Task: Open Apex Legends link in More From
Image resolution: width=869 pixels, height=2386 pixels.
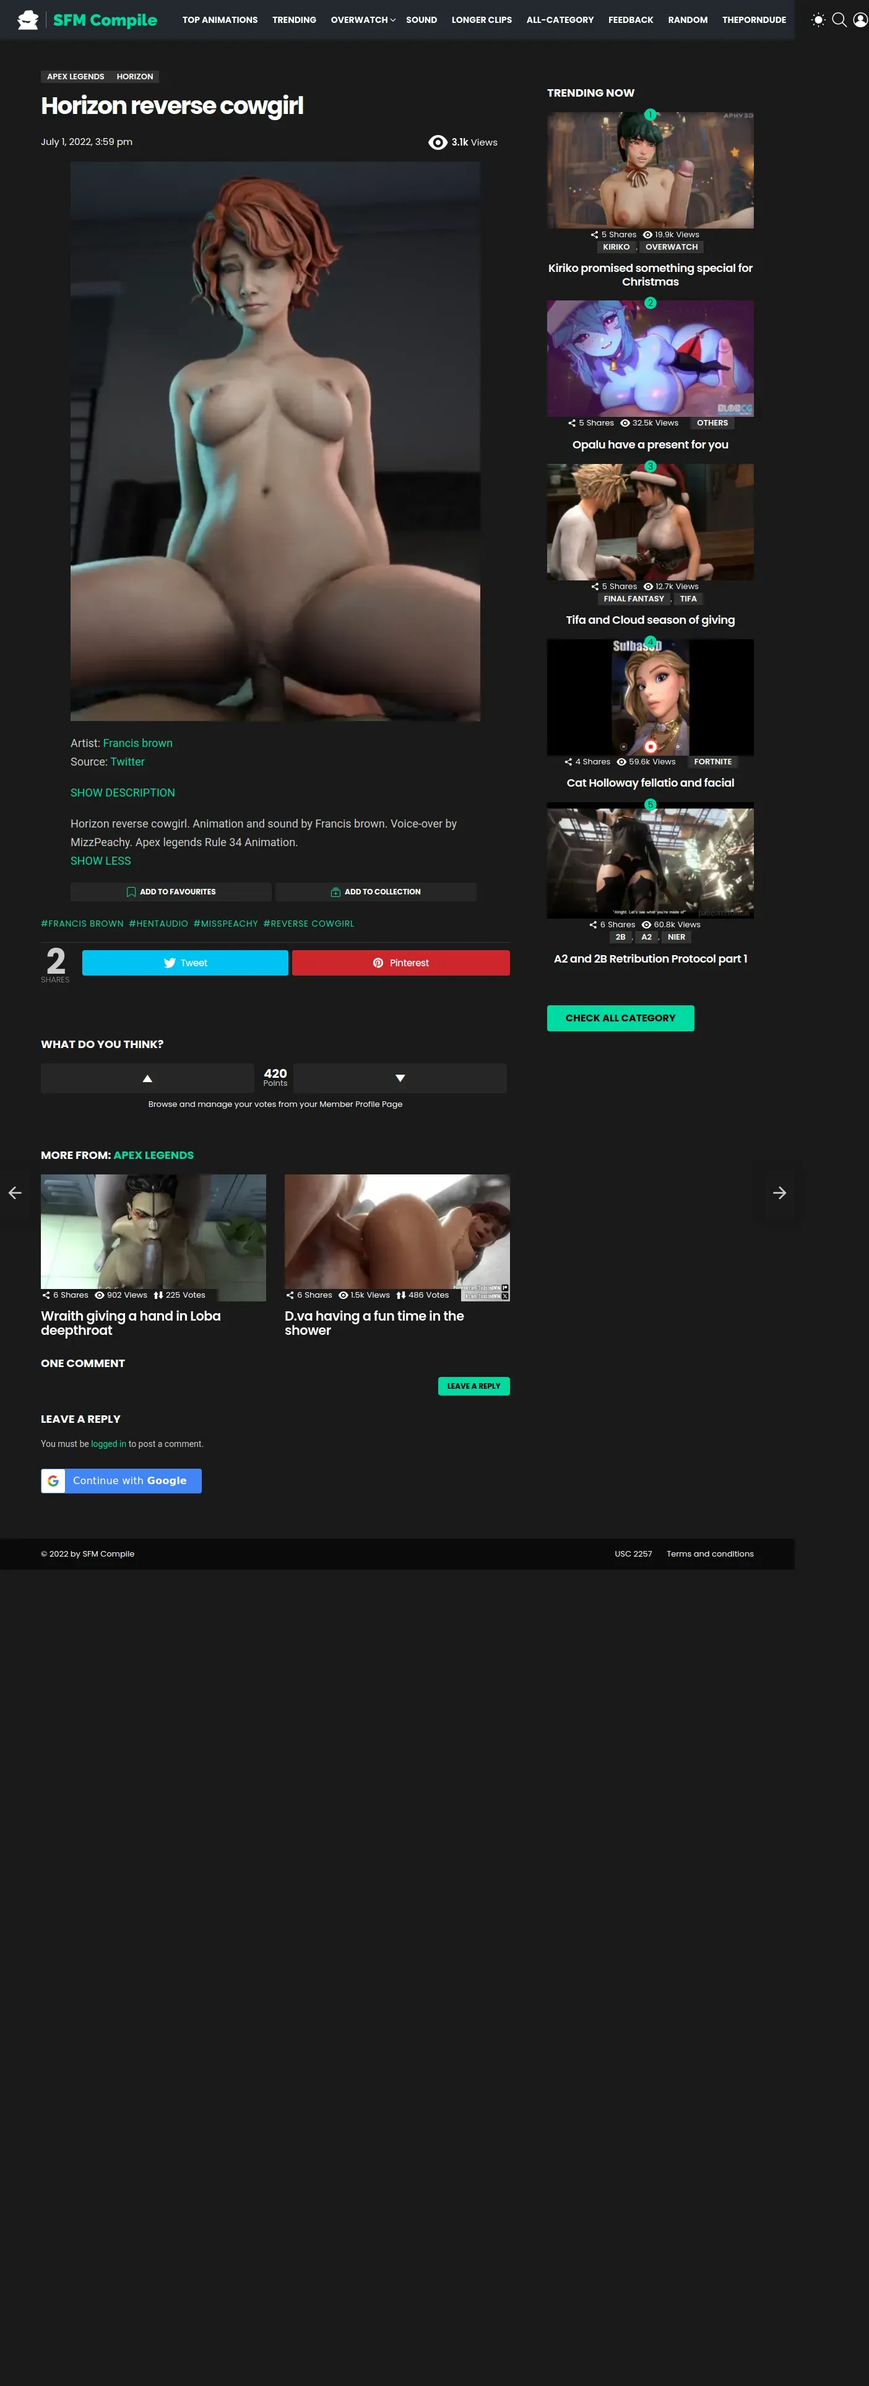Action: [153, 1155]
